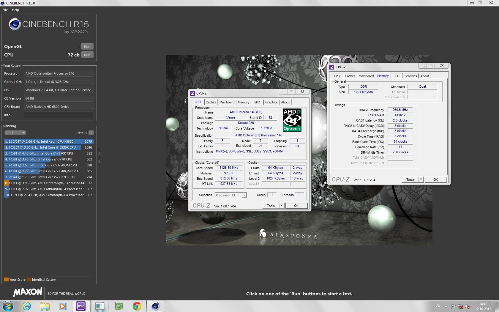Open the monitor app taskbar icon
The width and height of the screenshot is (499, 312).
click(x=100, y=306)
